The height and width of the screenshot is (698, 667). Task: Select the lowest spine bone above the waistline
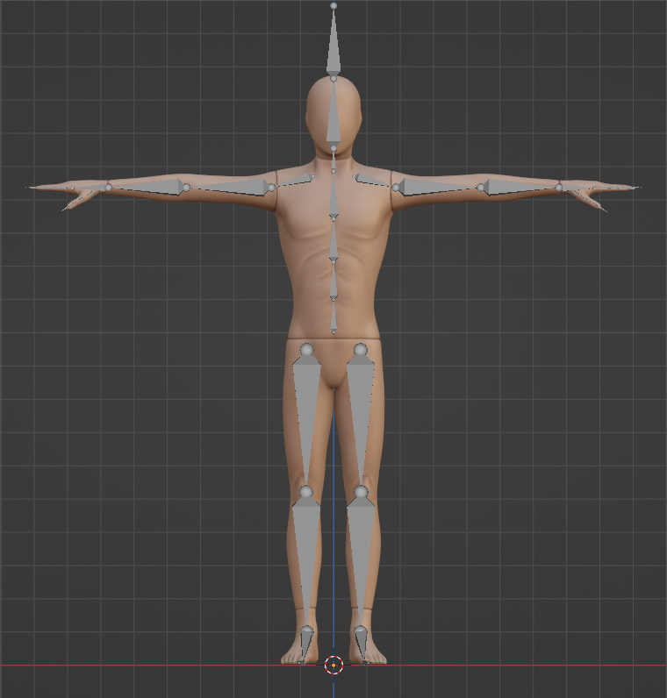333,316
